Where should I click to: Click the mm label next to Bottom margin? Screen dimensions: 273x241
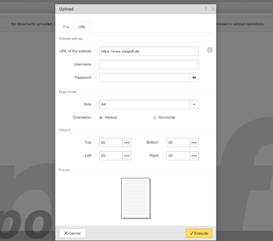point(194,143)
